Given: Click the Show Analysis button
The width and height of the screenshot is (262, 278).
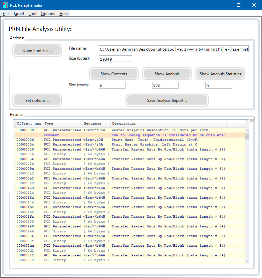Looking at the screenshot, I should [x=167, y=74].
